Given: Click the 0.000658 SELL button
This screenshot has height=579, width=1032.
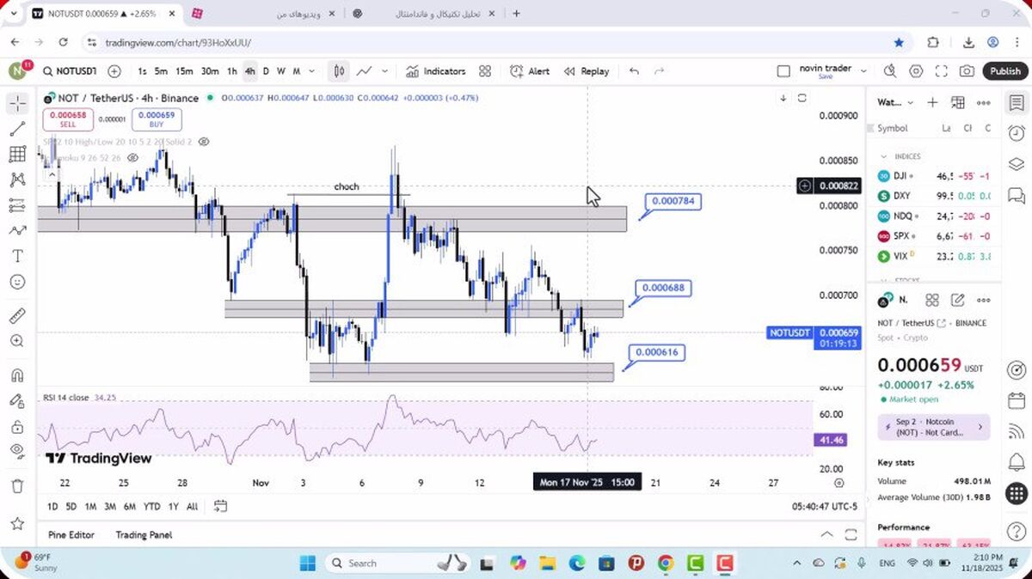Looking at the screenshot, I should tap(67, 119).
